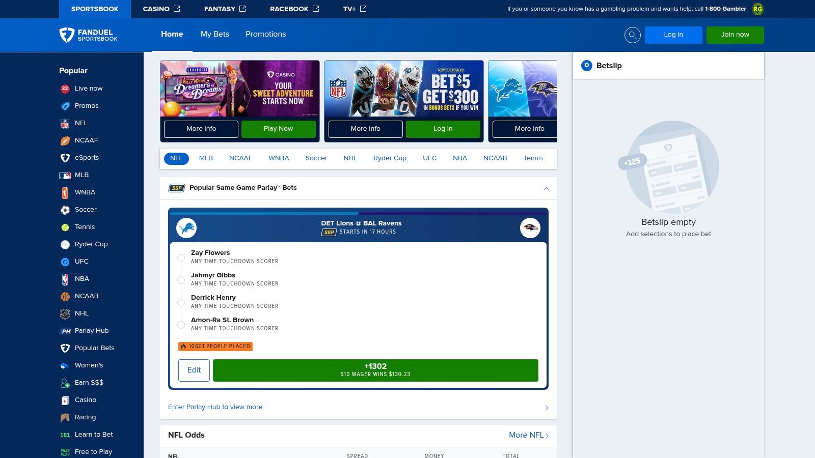This screenshot has height=458, width=815.
Task: Open the search magnifier icon
Action: tap(632, 35)
